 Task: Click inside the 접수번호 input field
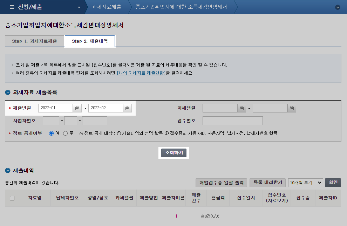pos(232,121)
